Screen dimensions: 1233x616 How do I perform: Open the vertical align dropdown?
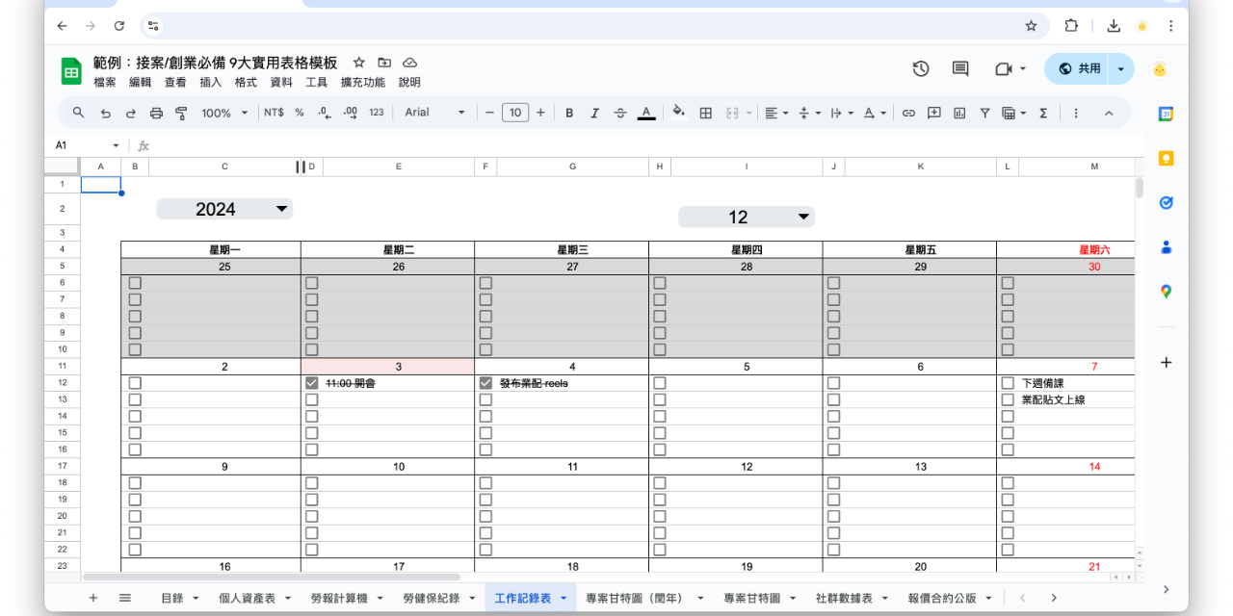[x=809, y=113]
